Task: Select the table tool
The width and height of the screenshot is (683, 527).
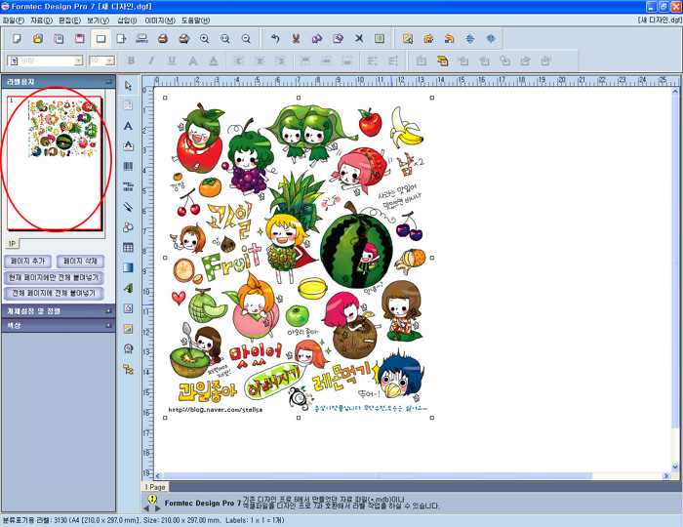Action: click(x=128, y=247)
